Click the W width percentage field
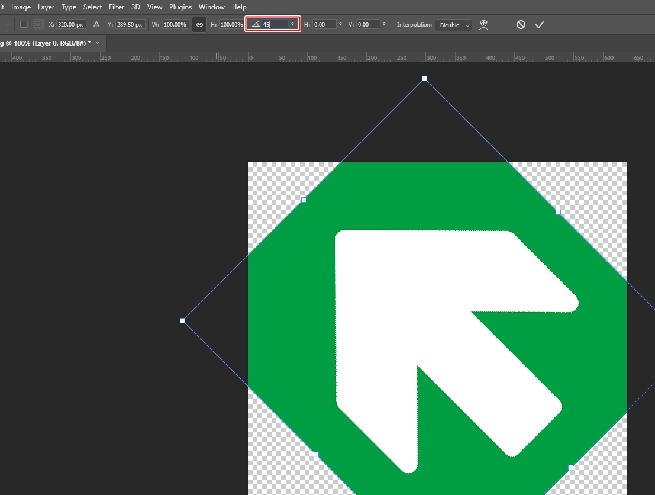The image size is (655, 495). (x=176, y=25)
